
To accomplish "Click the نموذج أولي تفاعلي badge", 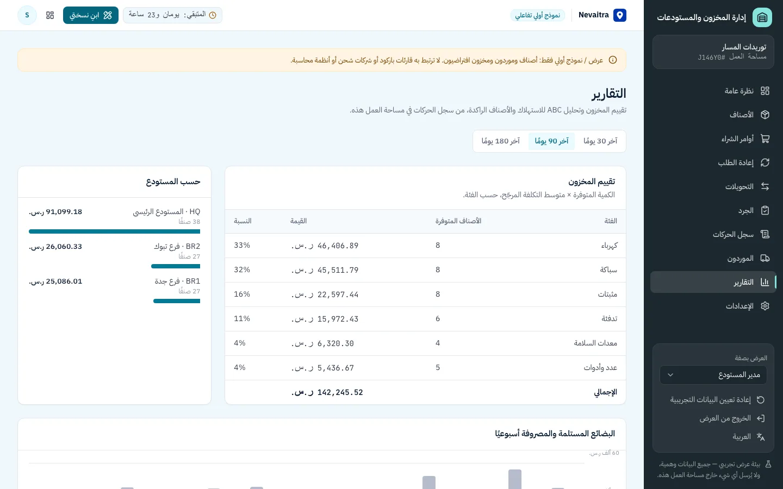I will tap(538, 15).
